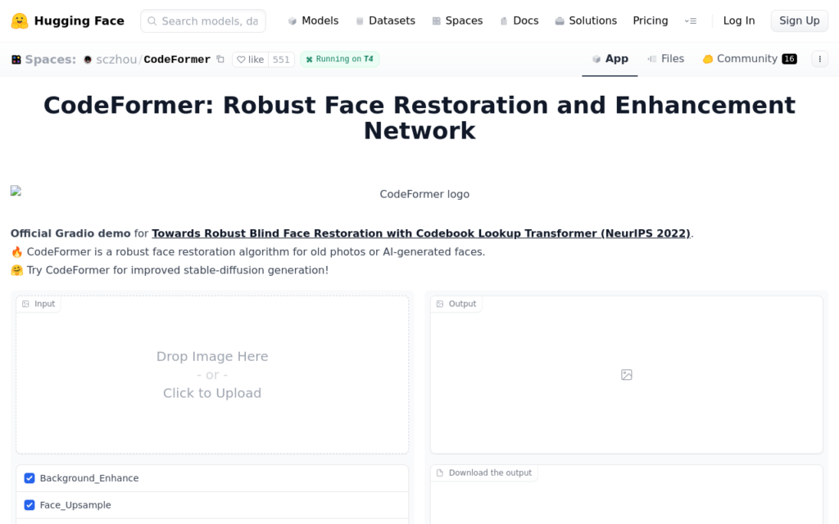The height and width of the screenshot is (524, 839).
Task: Uncheck the Background_Enhance checkbox
Action: tap(29, 478)
